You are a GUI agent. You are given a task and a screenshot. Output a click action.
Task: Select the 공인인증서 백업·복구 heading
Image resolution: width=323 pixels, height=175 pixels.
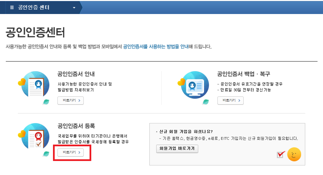click(243, 74)
